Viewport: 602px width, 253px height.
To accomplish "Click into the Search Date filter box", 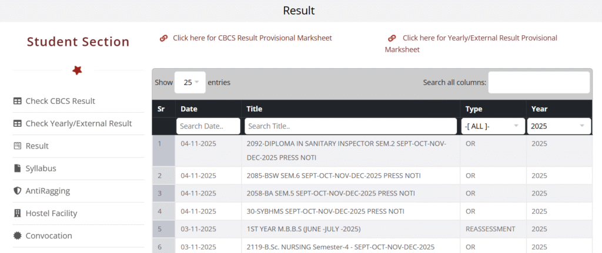I will (208, 126).
